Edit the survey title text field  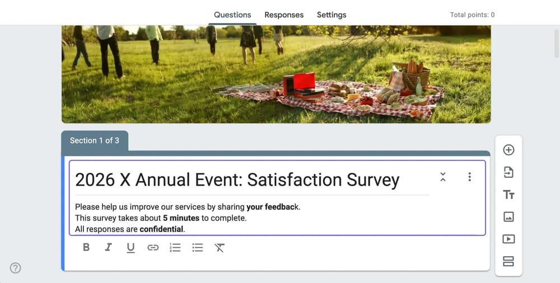point(252,179)
